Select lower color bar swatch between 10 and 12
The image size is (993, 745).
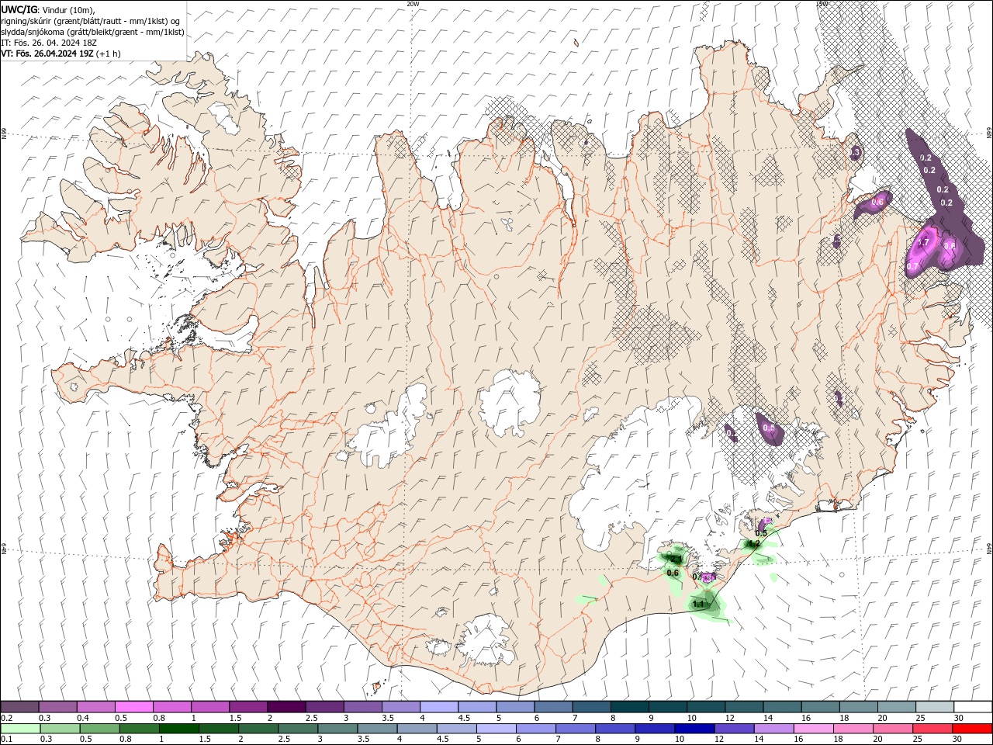click(x=694, y=729)
